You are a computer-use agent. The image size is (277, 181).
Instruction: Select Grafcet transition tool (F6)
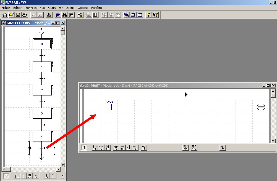pyautogui.click(x=46, y=176)
